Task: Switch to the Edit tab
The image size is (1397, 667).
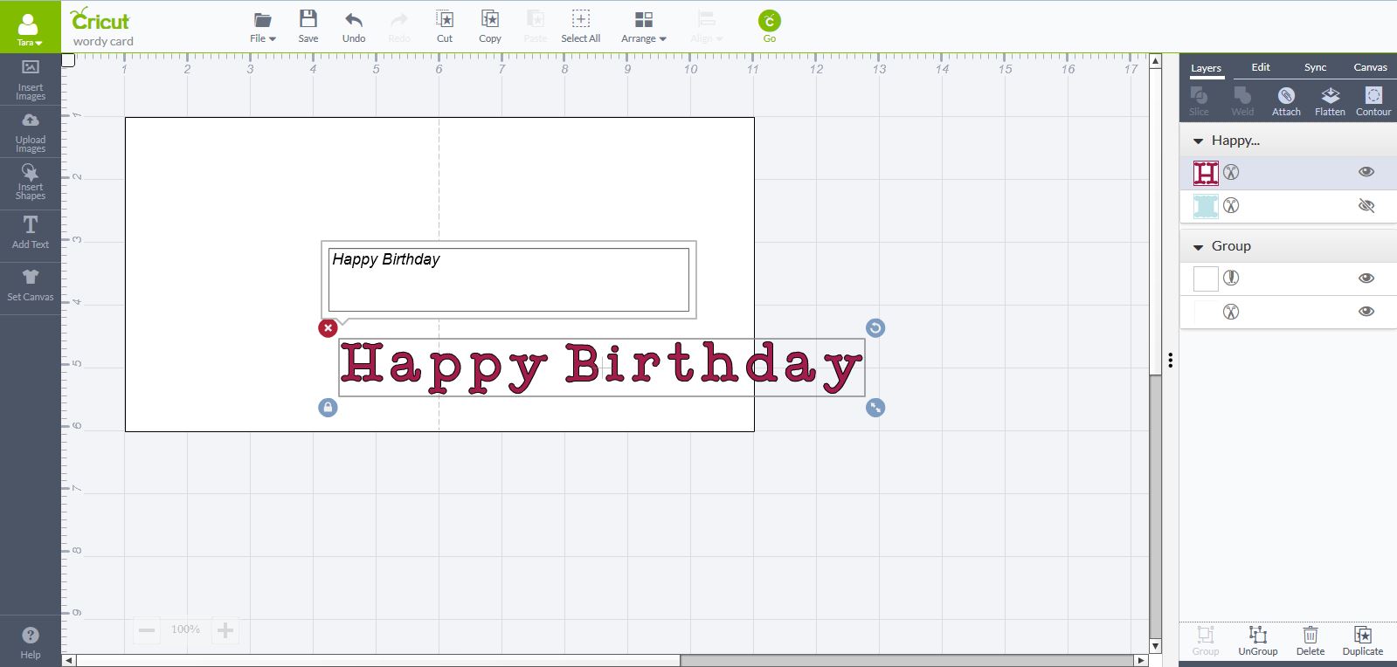Action: 1261,67
